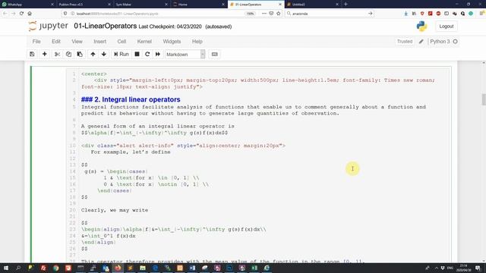Run the current cell
The height and width of the screenshot is (273, 486).
(x=121, y=54)
